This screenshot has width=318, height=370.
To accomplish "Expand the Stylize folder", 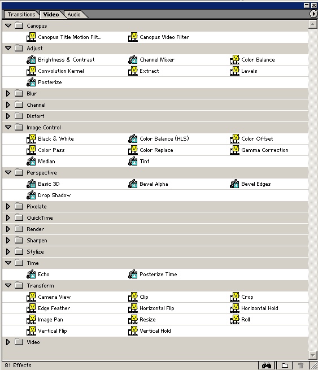I will [8, 251].
